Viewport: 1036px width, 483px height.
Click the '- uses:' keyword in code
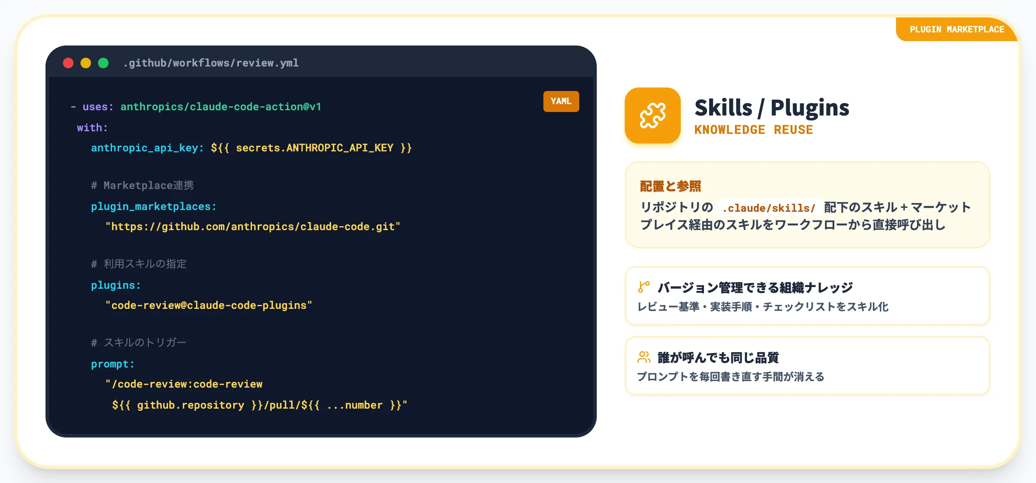click(92, 107)
